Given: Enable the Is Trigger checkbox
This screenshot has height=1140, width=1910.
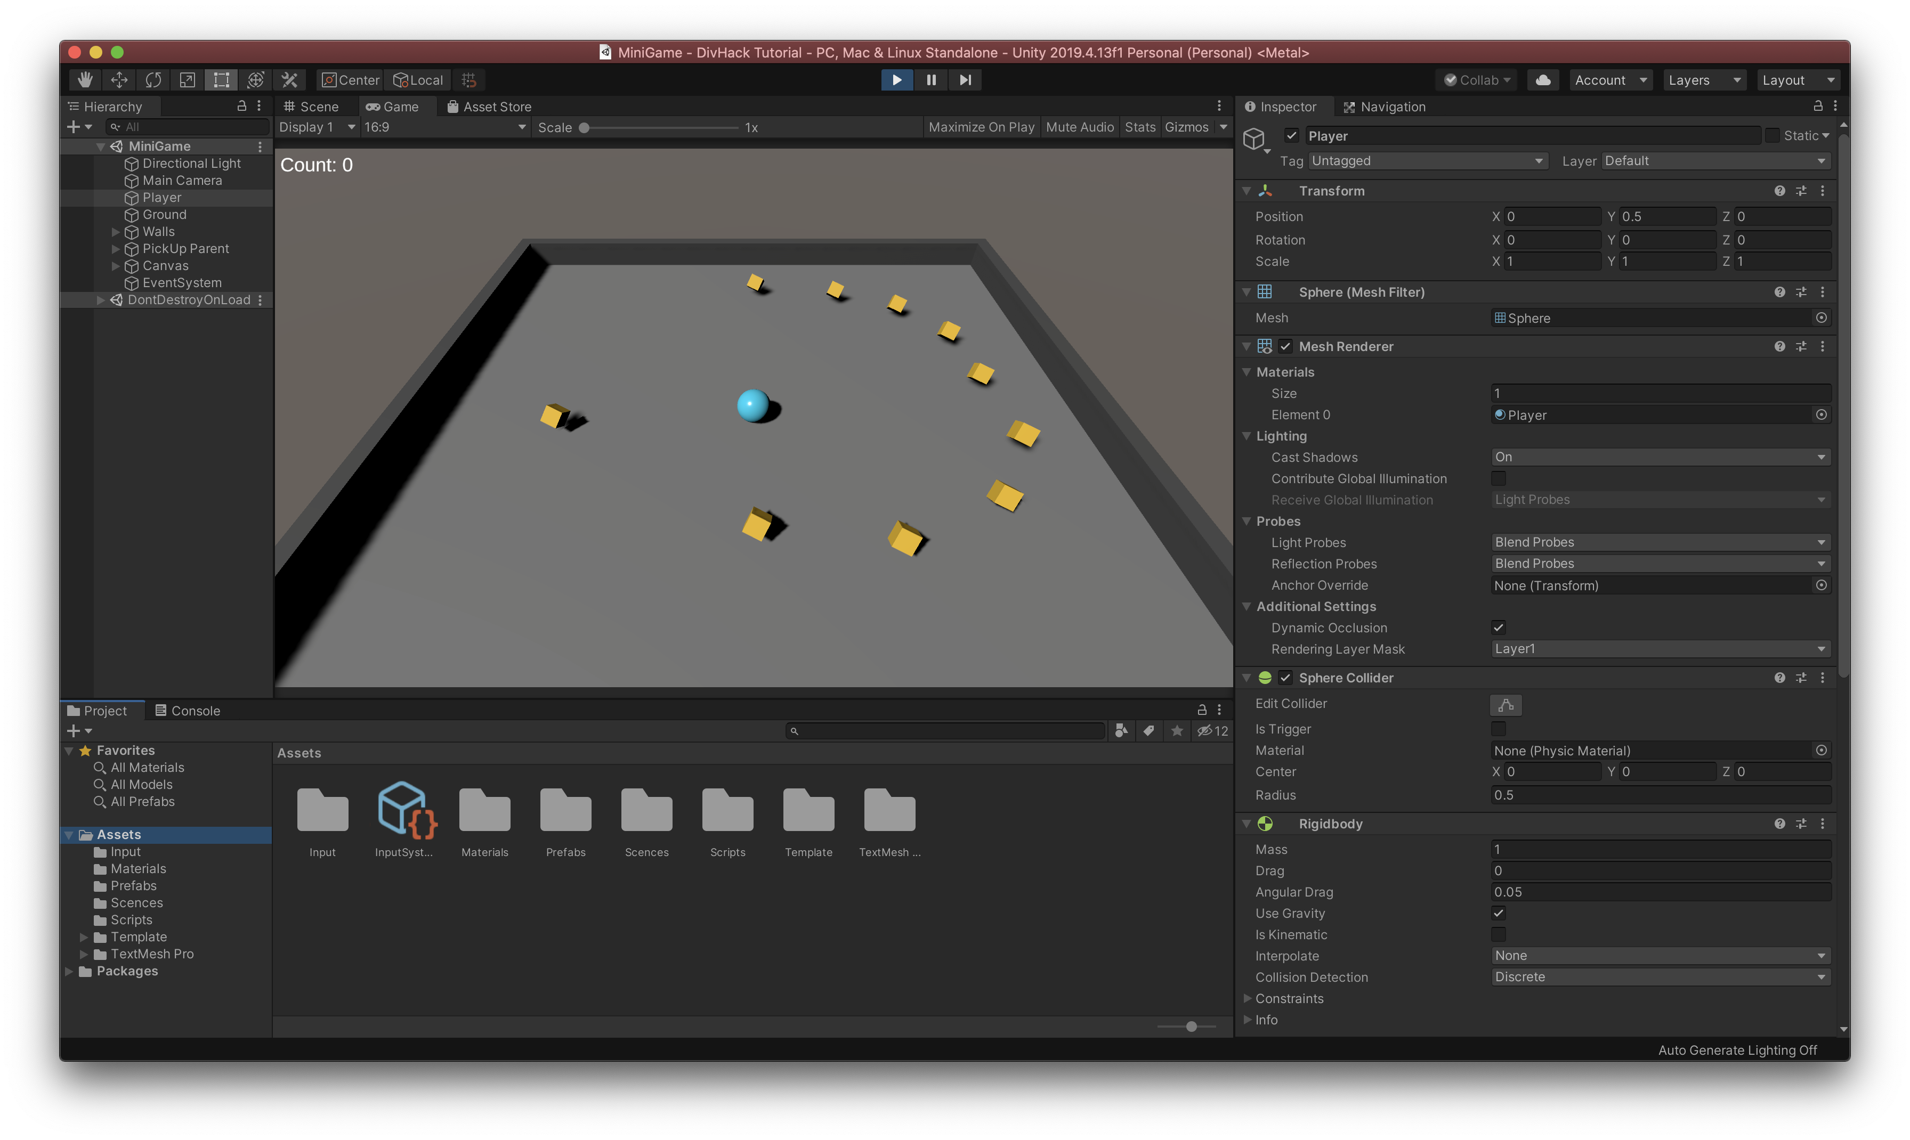Looking at the screenshot, I should click(x=1498, y=729).
